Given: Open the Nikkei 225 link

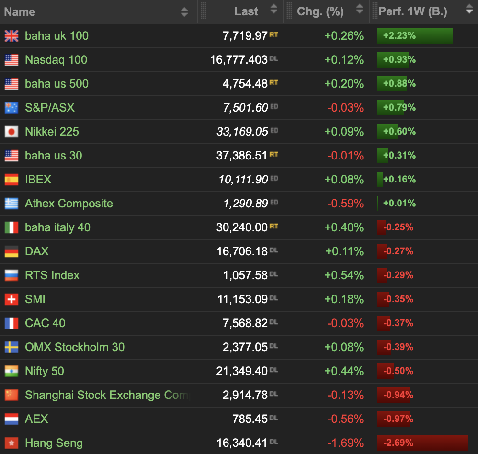Looking at the screenshot, I should pyautogui.click(x=52, y=132).
